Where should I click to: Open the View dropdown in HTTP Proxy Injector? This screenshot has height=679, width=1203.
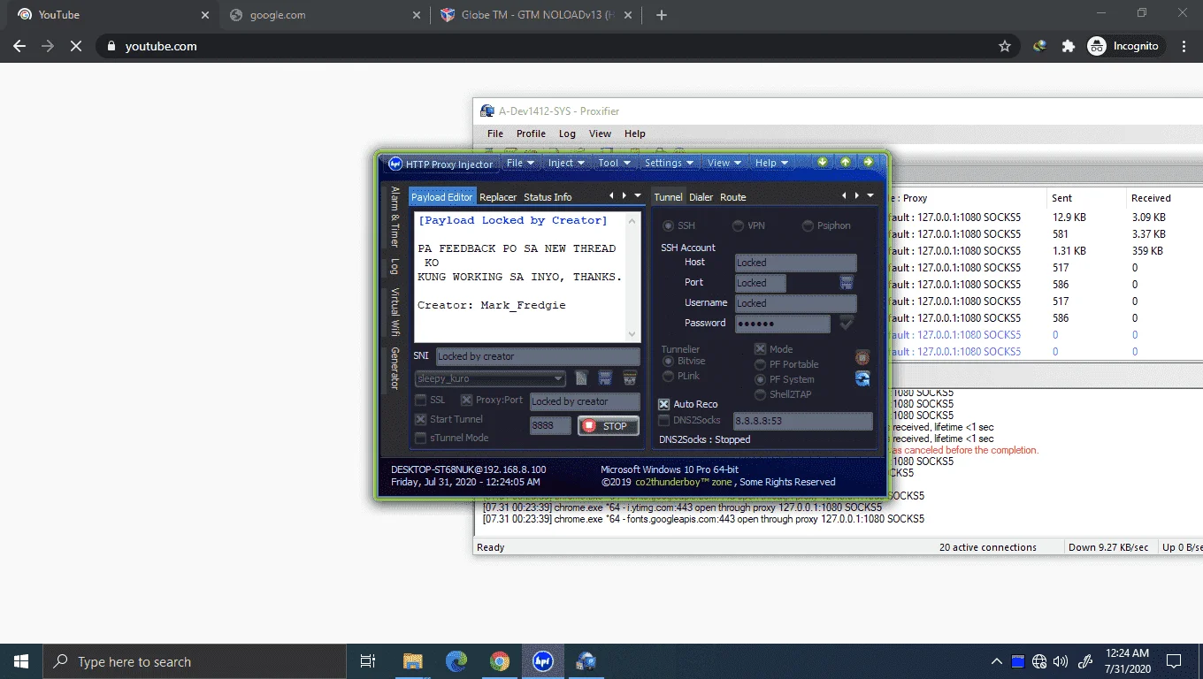724,163
